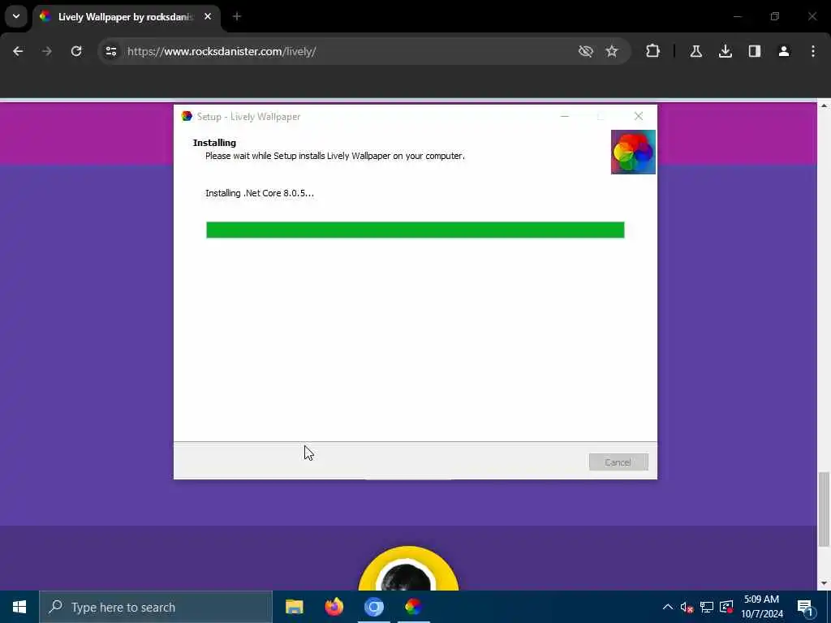Screen dimensions: 831x623
Task: Switch to the Lively Wallpaper browser tab
Action: point(126,17)
